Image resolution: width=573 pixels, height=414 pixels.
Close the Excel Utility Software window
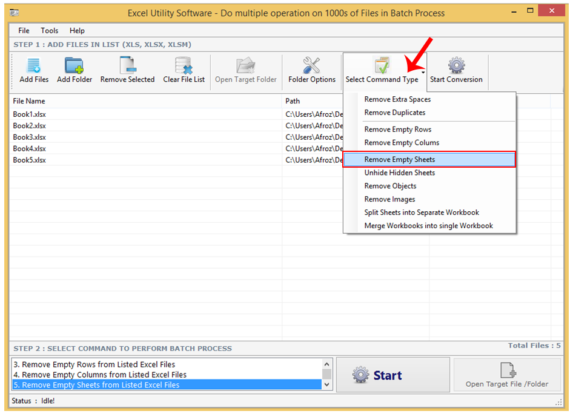552,11
